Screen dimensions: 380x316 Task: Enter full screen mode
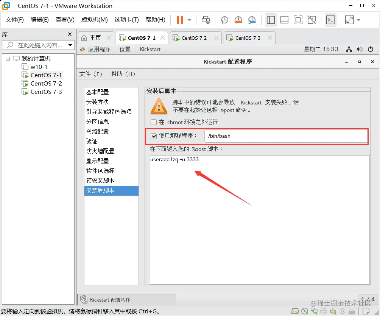pyautogui.click(x=298, y=20)
